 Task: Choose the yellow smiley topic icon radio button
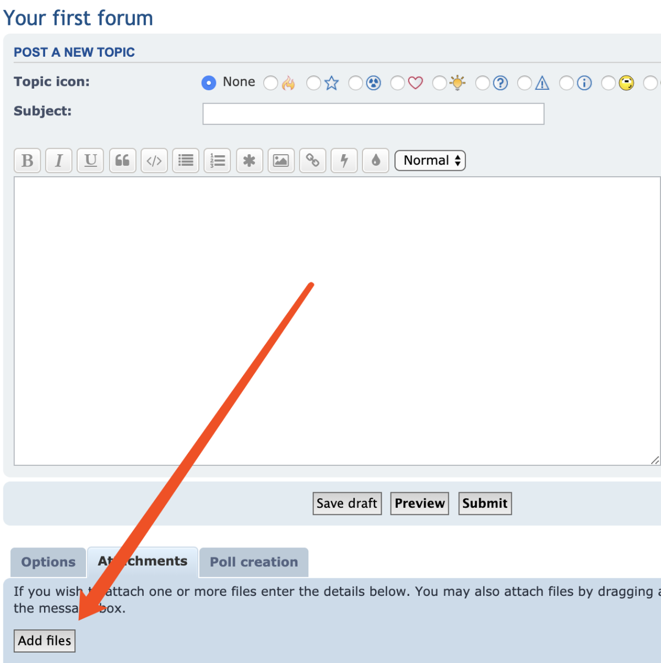coord(609,83)
